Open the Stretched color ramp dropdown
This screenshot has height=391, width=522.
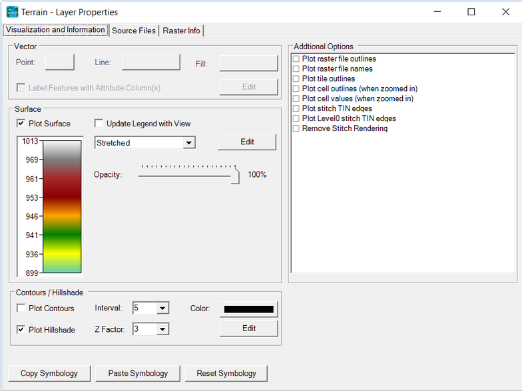point(189,143)
